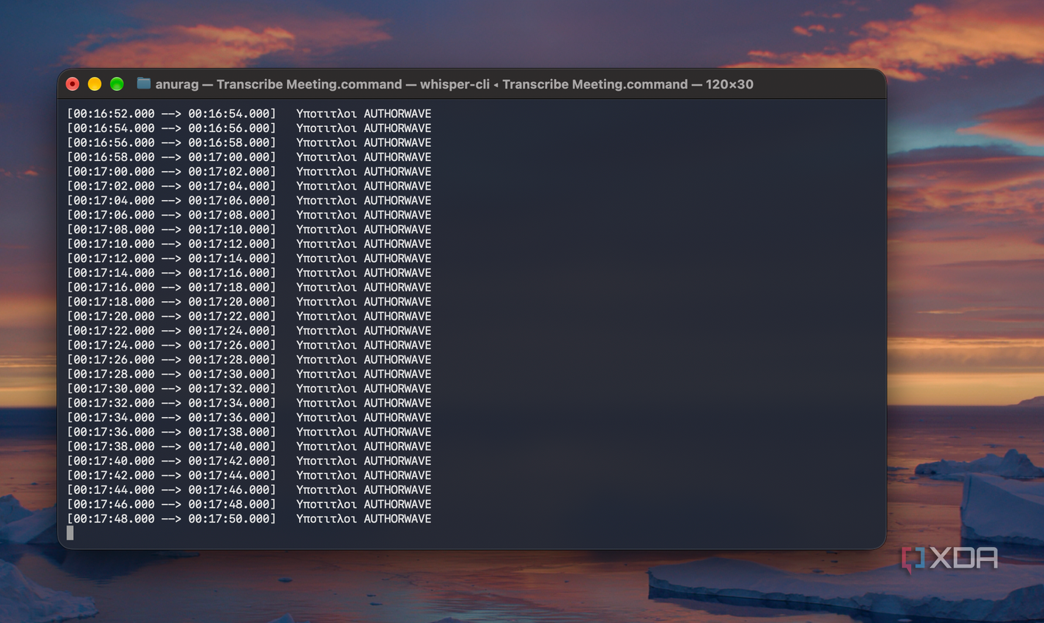1044x623 pixels.
Task: Select Υποτιτλοι in the row starting 00:17:14.000
Action: click(x=326, y=273)
